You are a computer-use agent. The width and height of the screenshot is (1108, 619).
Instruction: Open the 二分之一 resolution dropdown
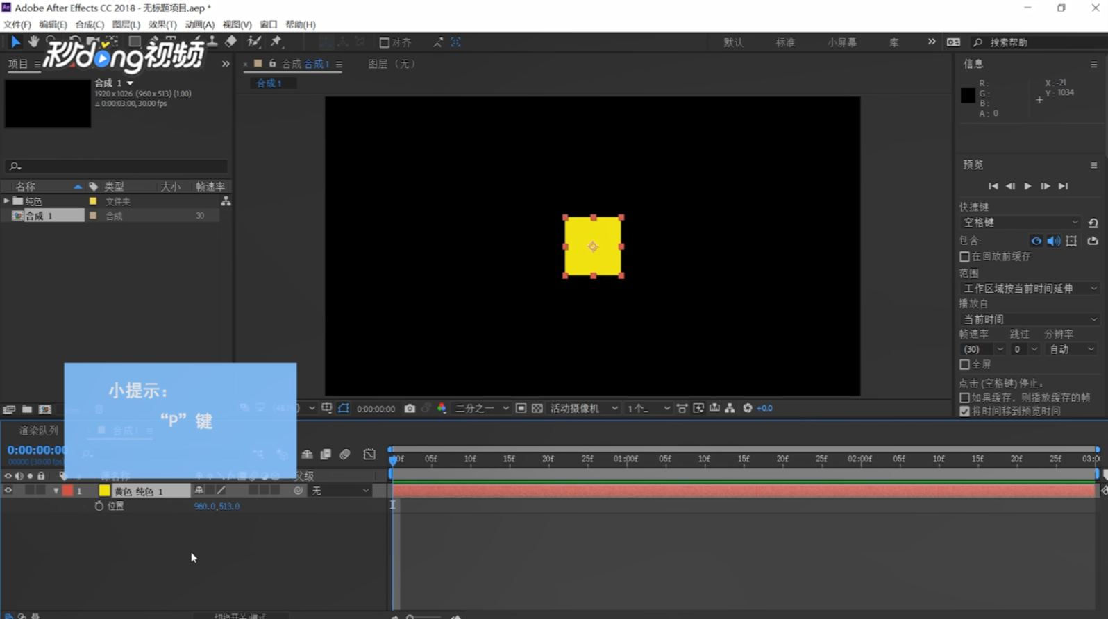pyautogui.click(x=482, y=408)
